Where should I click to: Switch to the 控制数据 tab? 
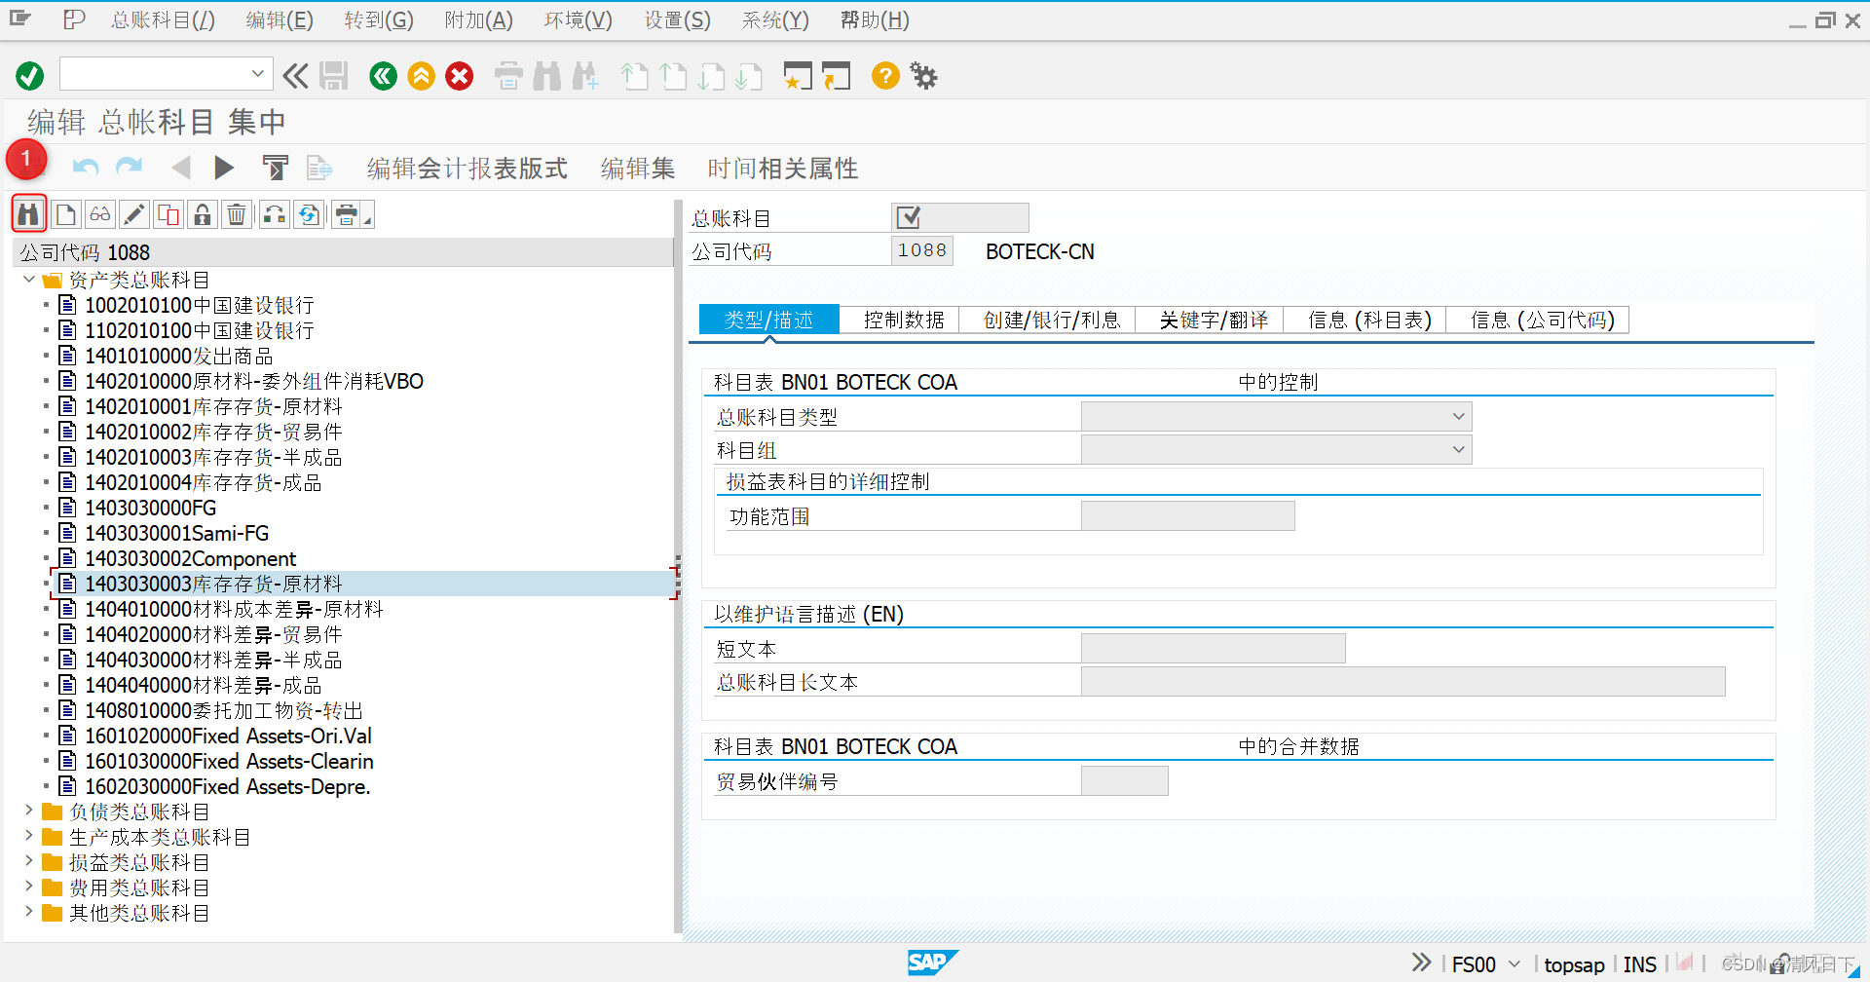point(904,320)
